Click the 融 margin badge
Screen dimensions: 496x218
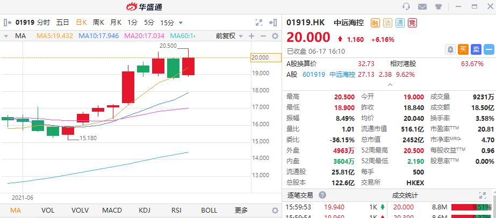[375, 23]
